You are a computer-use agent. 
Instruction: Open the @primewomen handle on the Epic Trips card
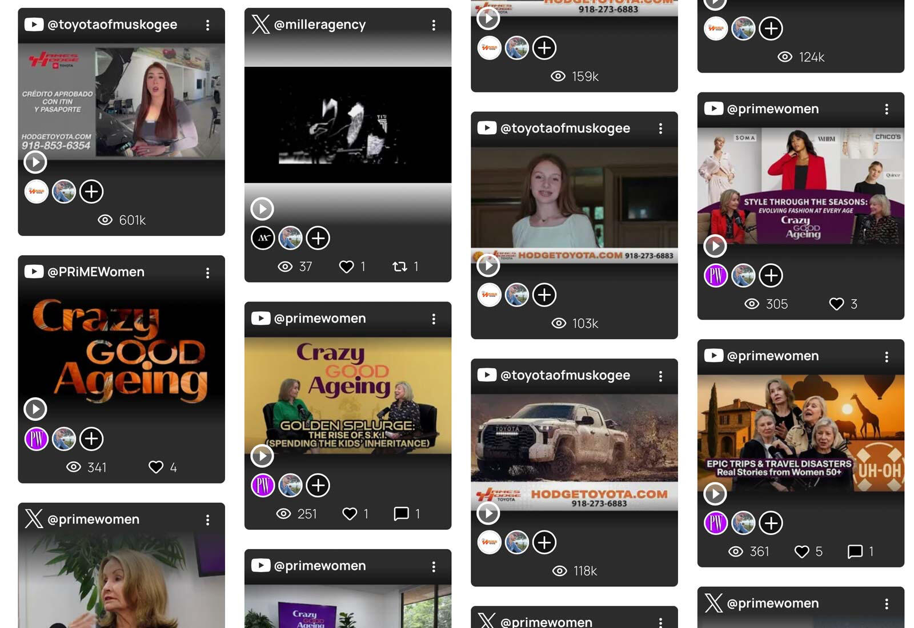click(773, 356)
